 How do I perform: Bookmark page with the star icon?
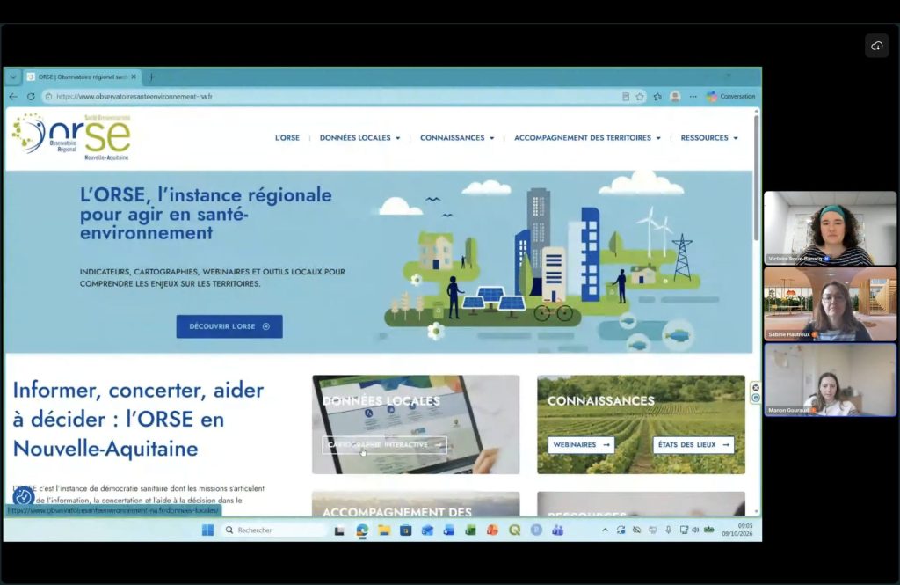(x=640, y=97)
